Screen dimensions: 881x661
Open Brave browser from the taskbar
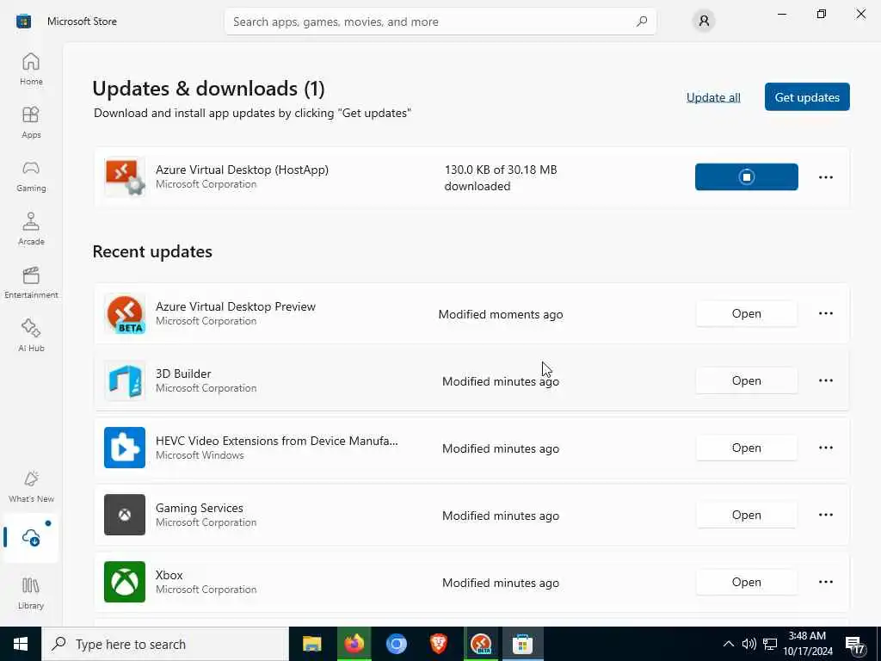coord(438,644)
